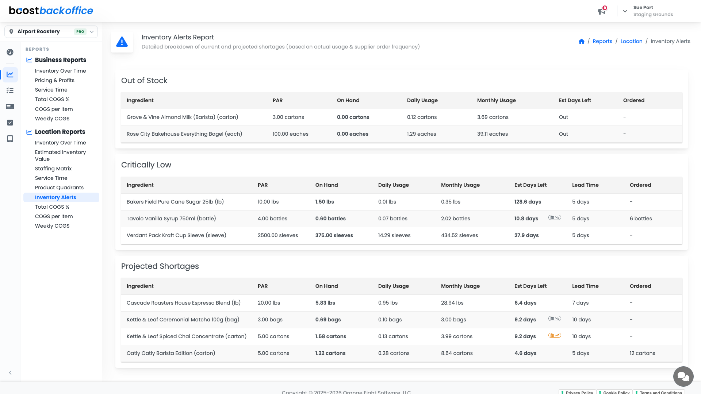Click the 6 bottles ordered value
This screenshot has height=394, width=701.
[x=641, y=219]
